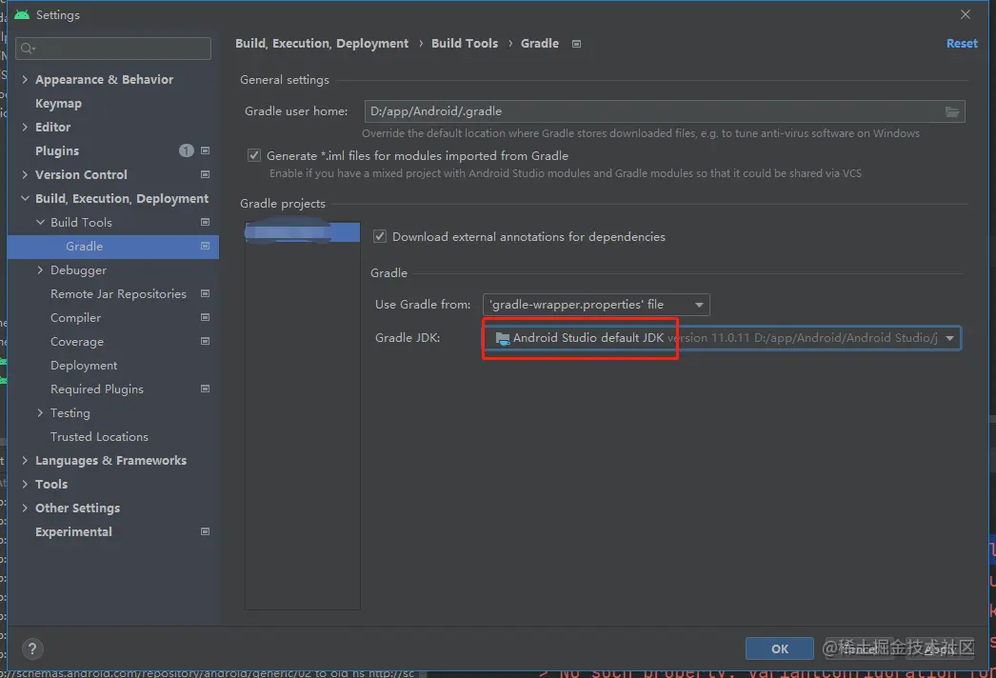Click the Plugins update badge showing 1
The width and height of the screenshot is (996, 678).
(x=186, y=150)
